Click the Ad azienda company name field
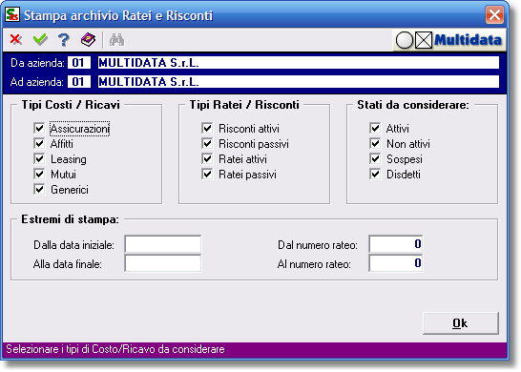Screen dimensions: 521x372 click(299, 82)
